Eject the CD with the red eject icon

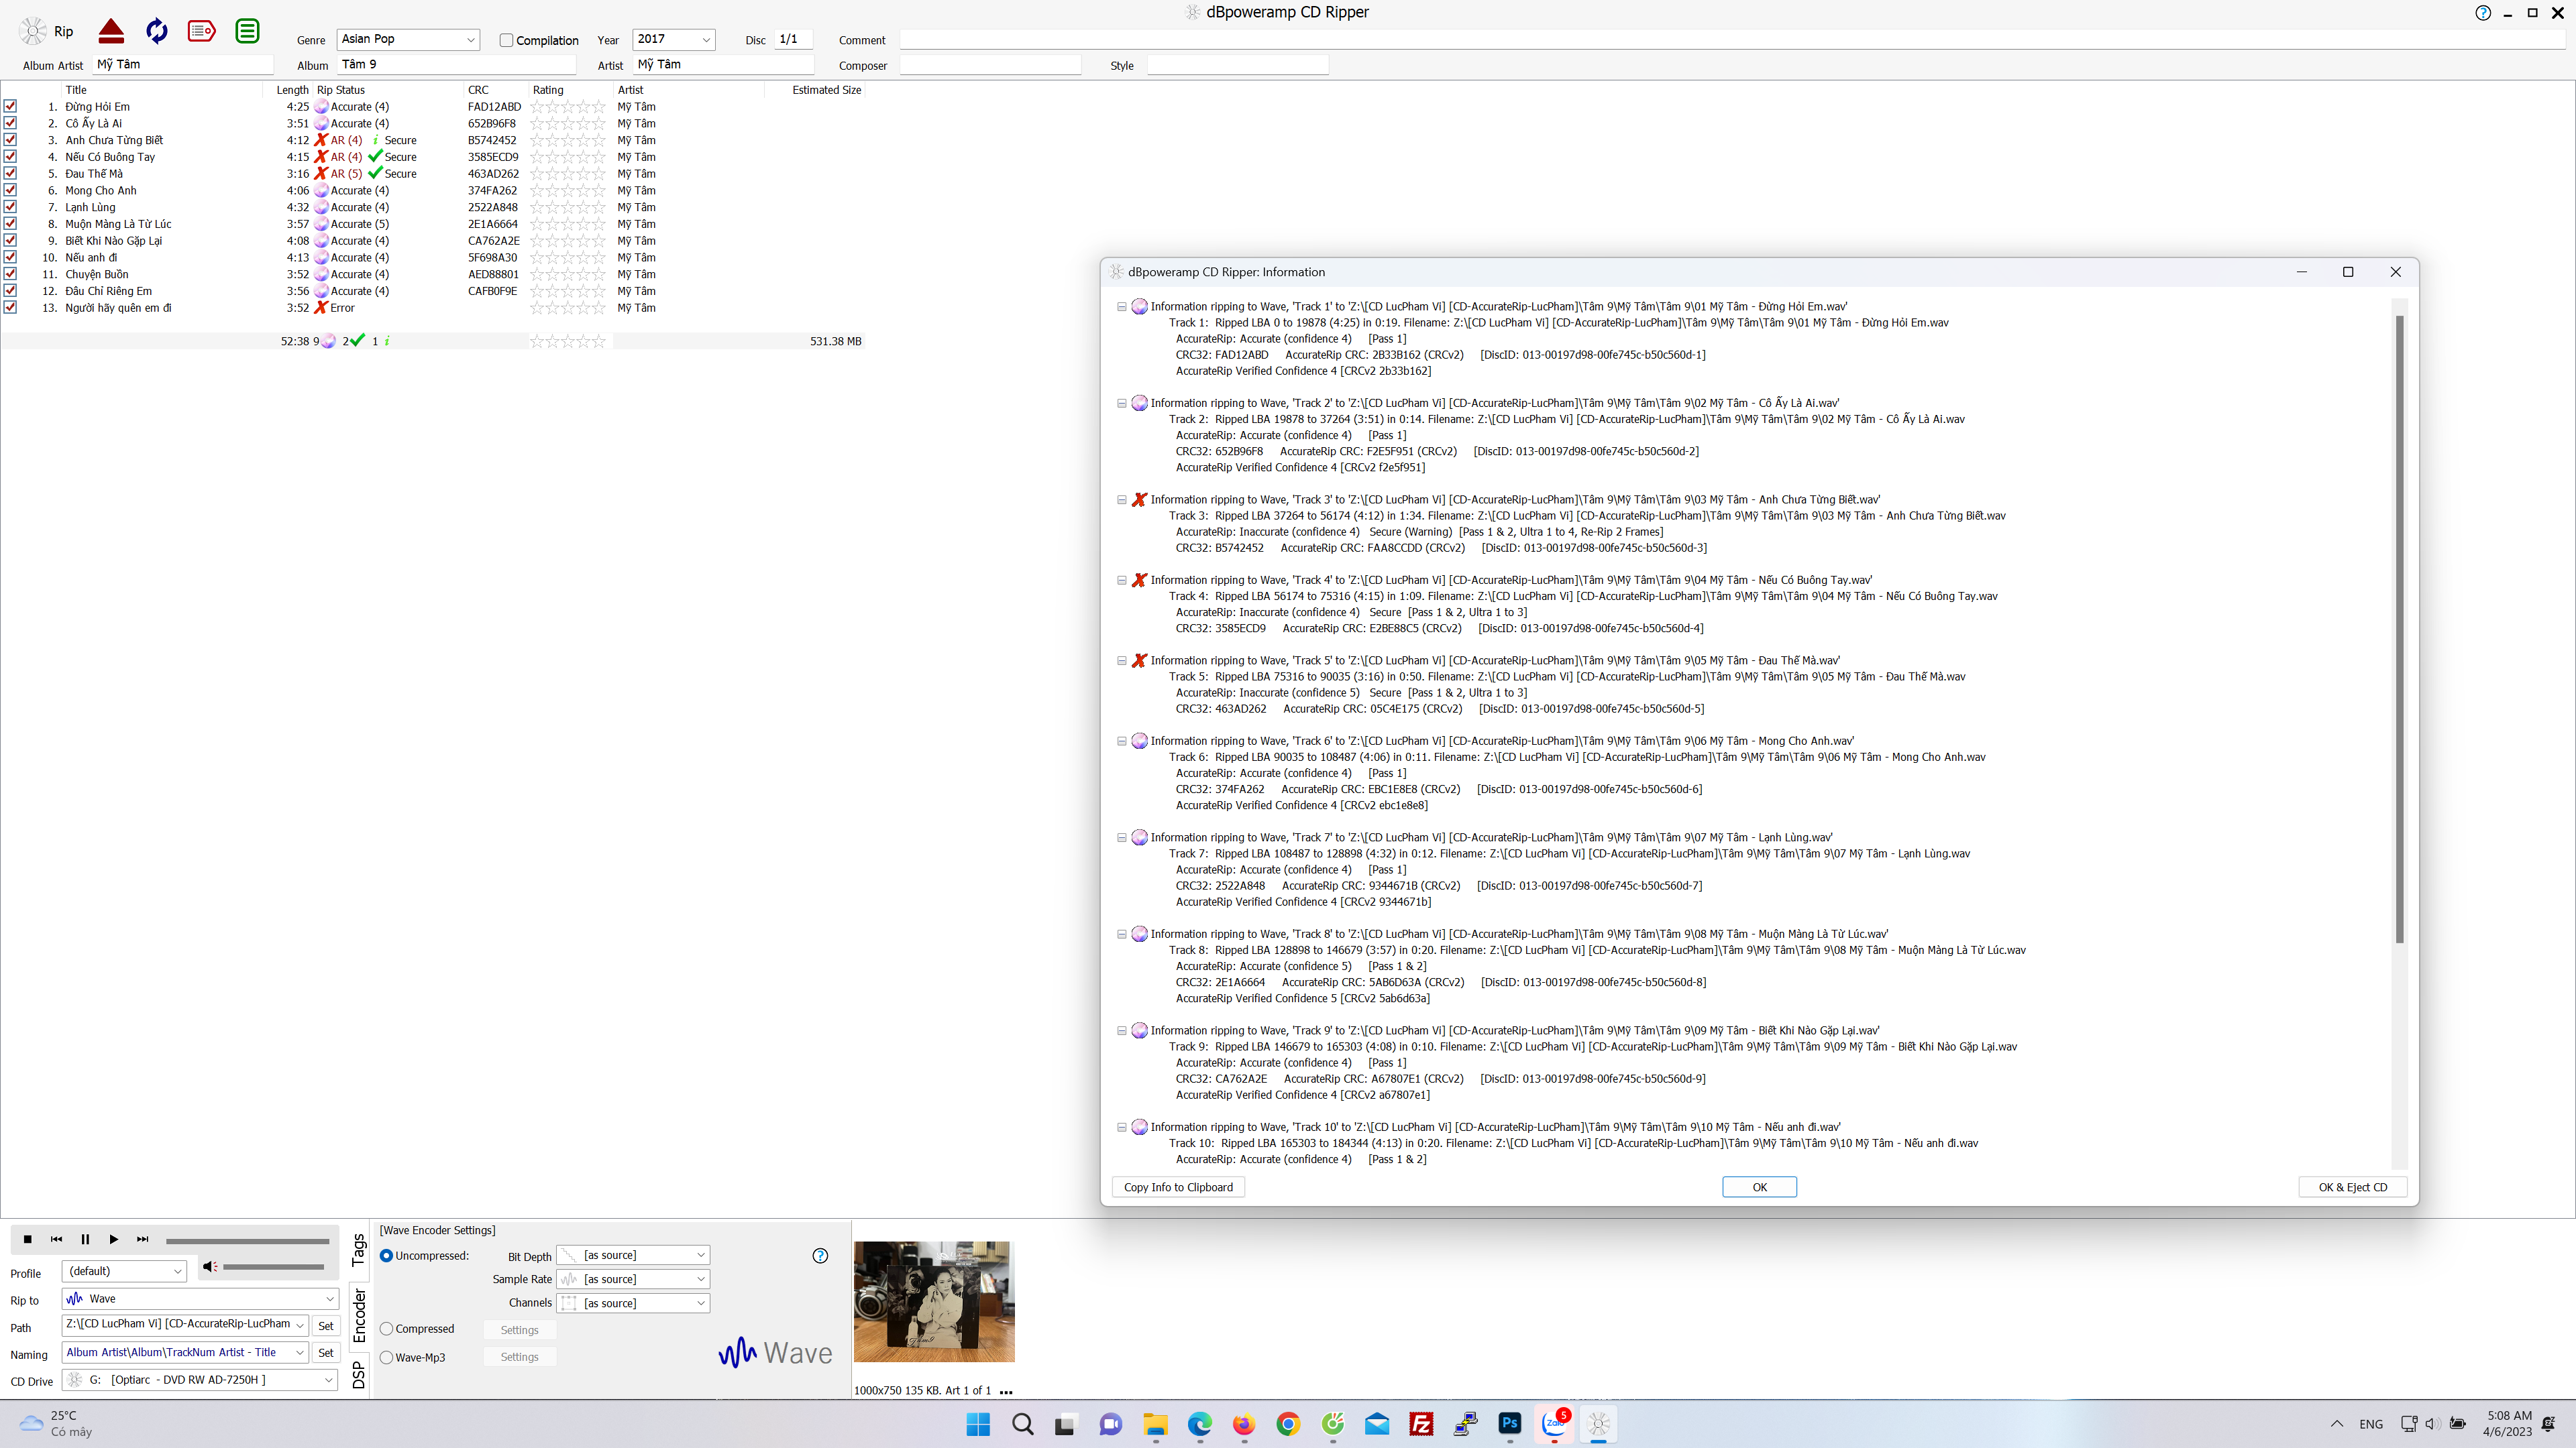click(x=111, y=31)
